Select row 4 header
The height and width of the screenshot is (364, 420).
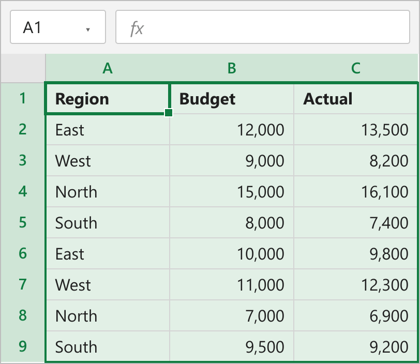coord(23,191)
